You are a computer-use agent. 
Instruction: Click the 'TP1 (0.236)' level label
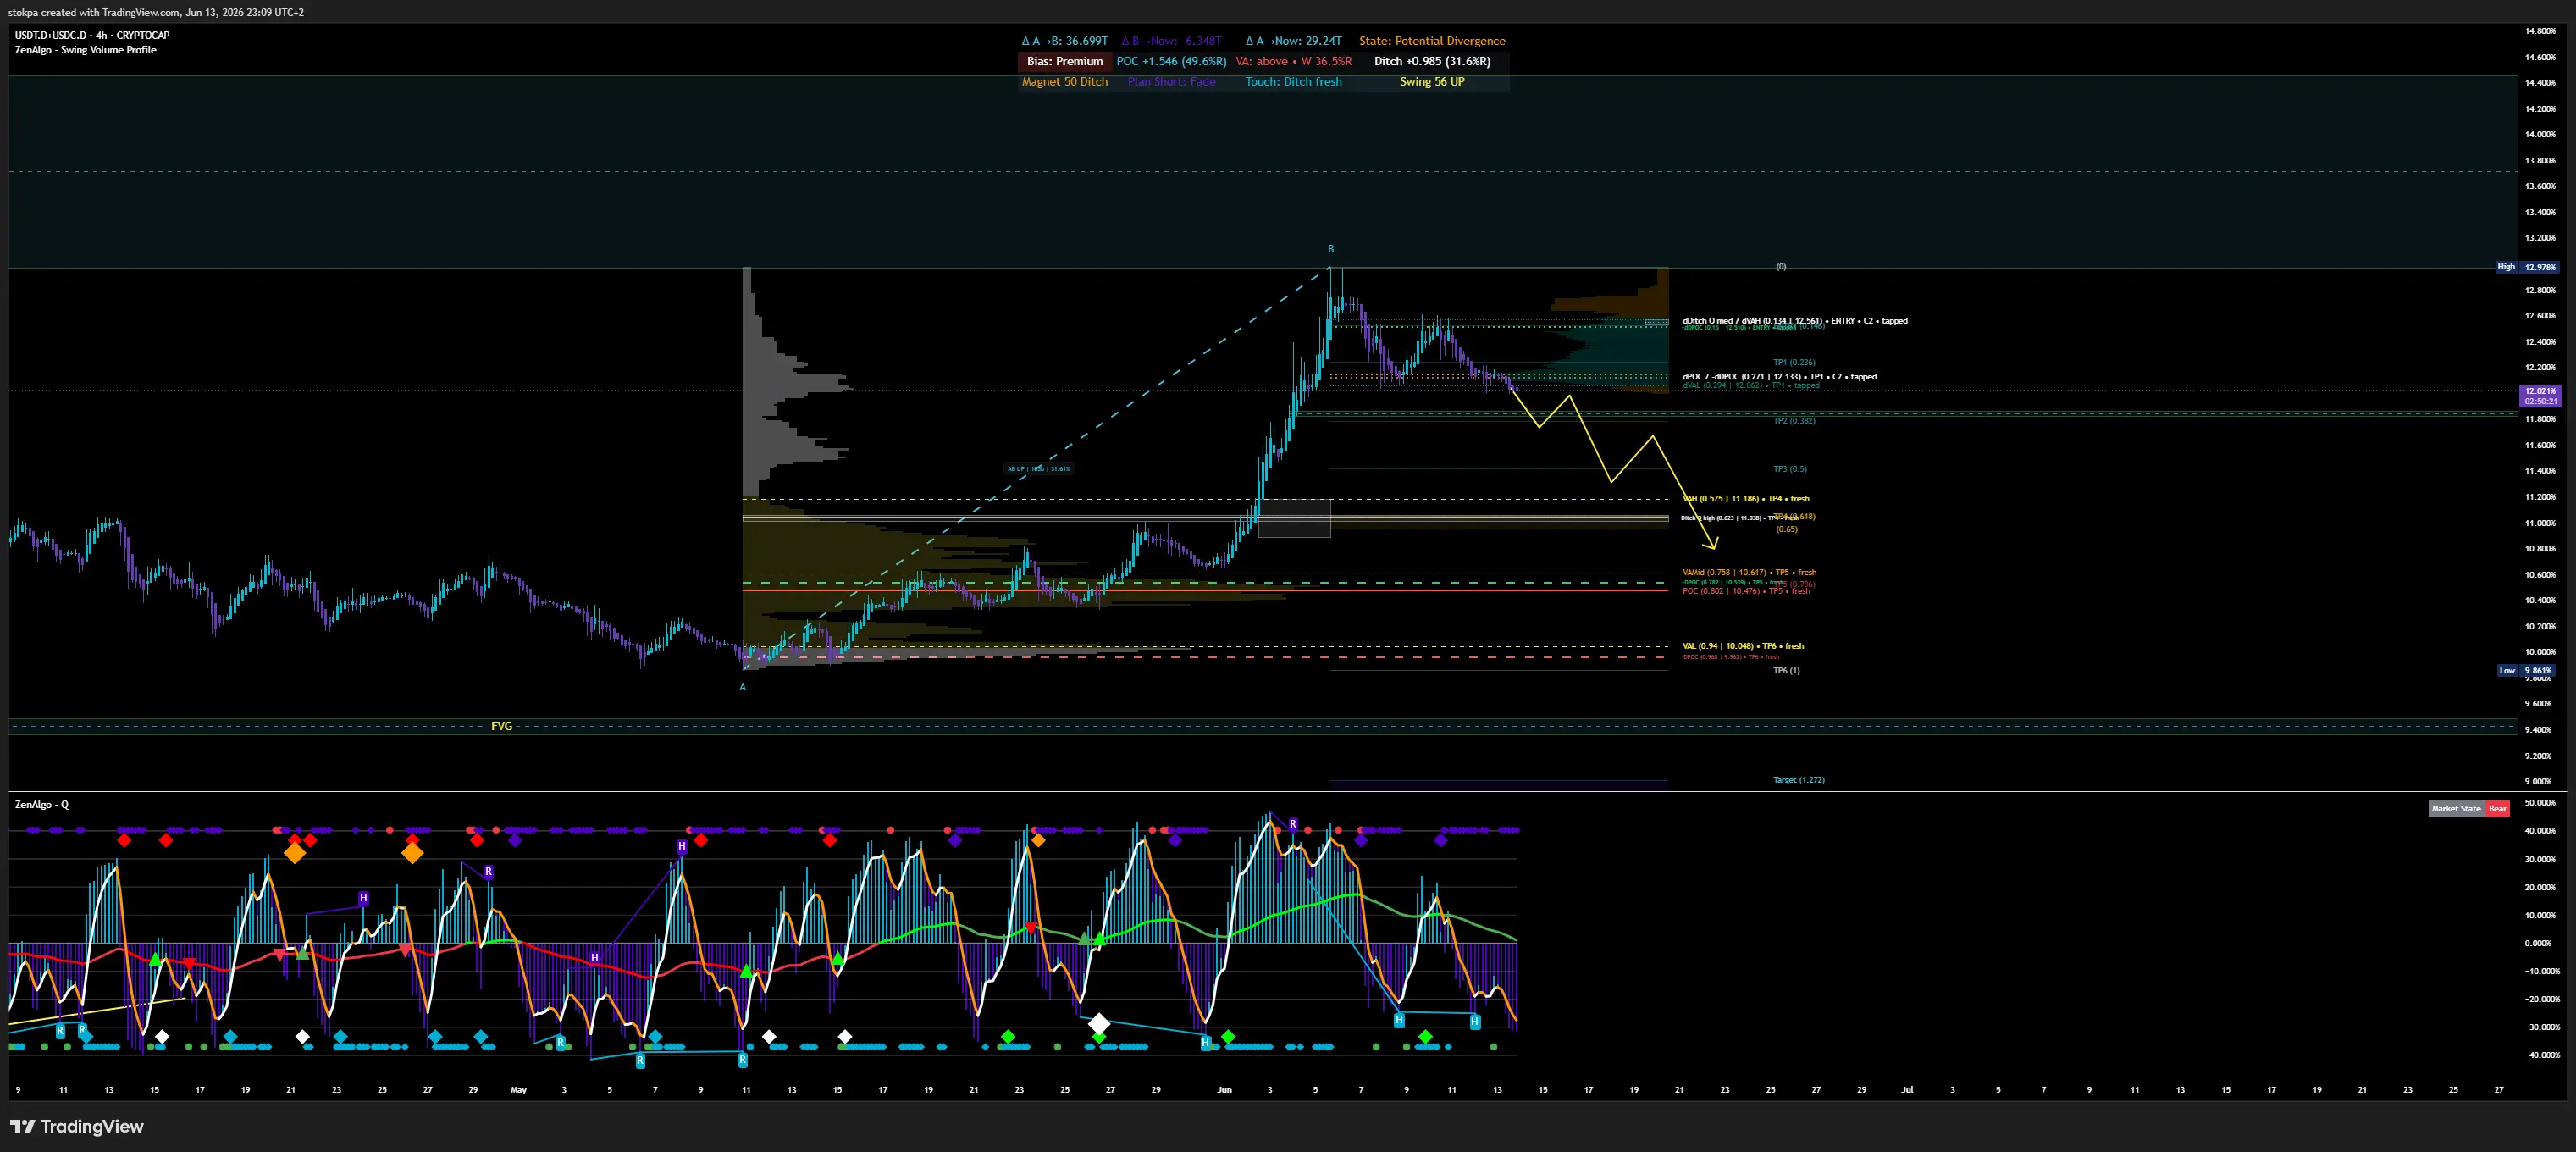click(x=1794, y=362)
